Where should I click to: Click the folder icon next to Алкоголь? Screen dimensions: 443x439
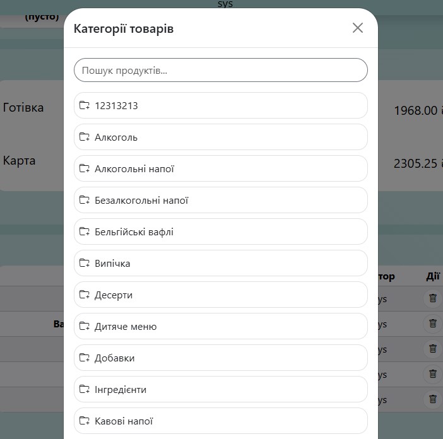(84, 137)
